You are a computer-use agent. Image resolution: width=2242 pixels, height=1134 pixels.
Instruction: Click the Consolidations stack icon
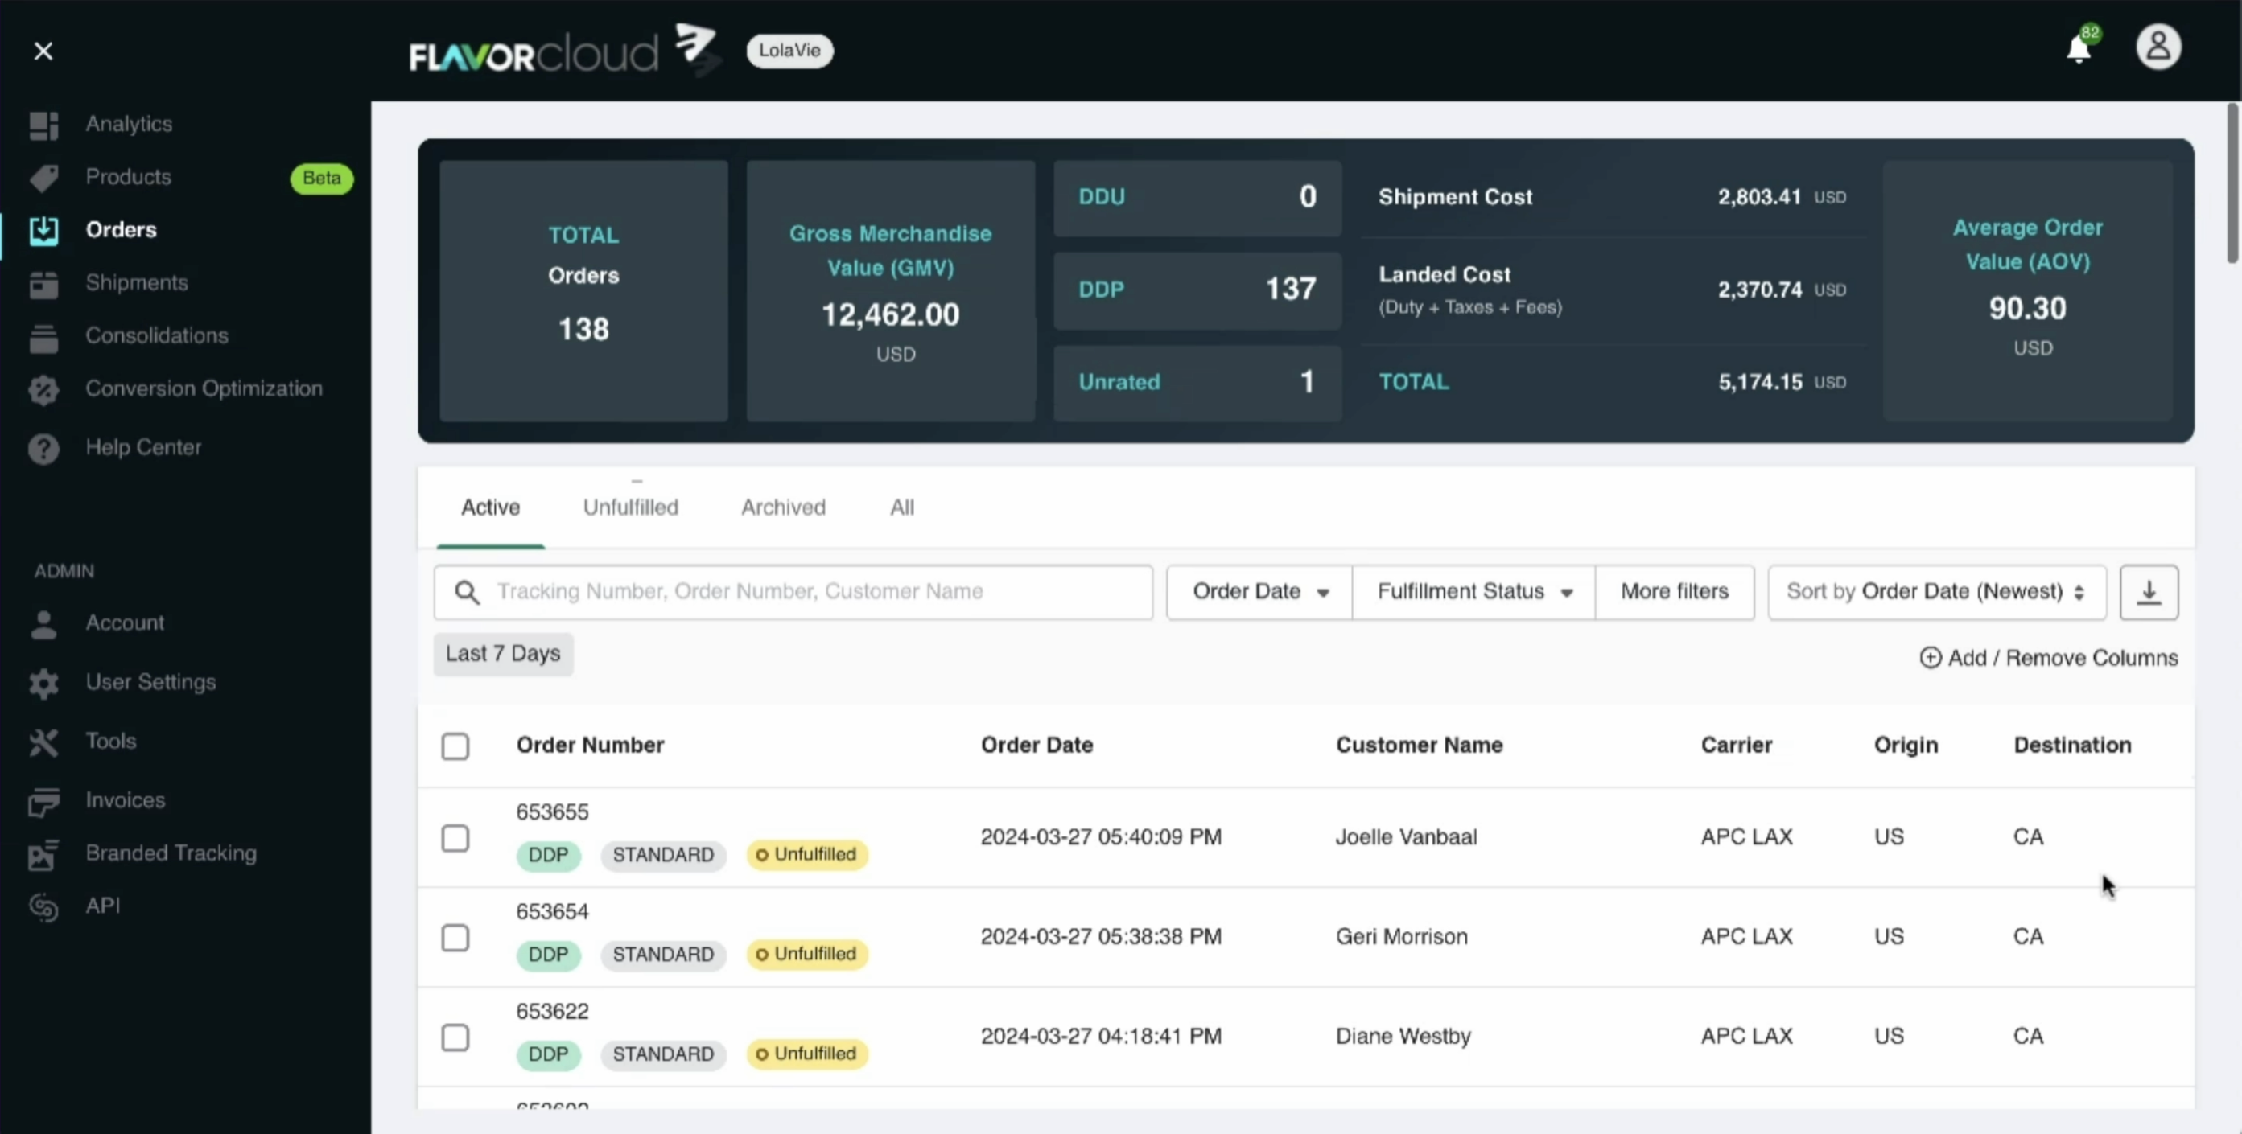point(43,338)
